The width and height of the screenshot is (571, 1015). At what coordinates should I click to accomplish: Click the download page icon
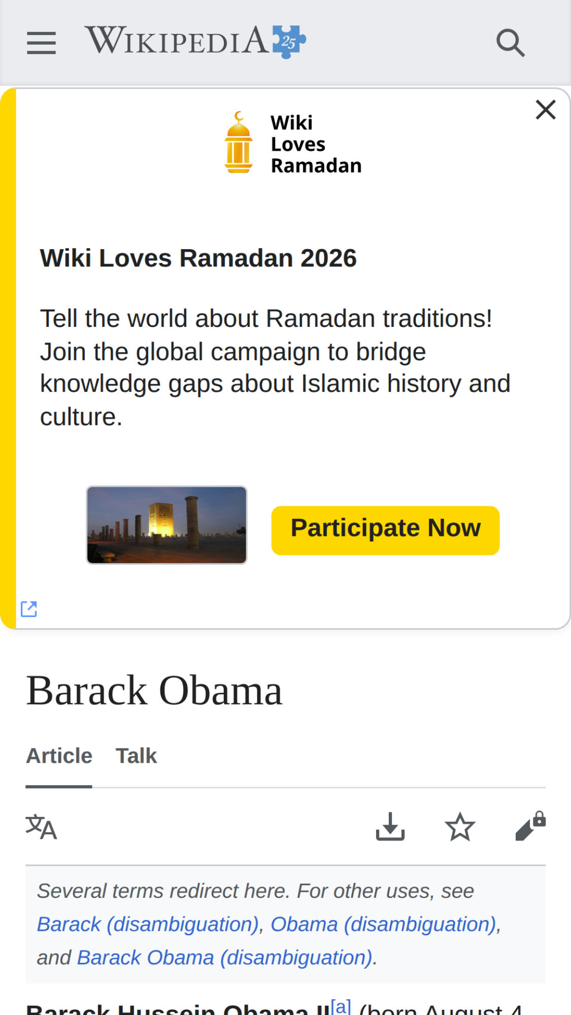tap(390, 827)
